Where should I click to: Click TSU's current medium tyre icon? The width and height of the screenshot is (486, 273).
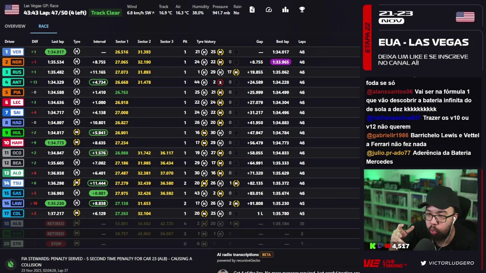[77, 183]
